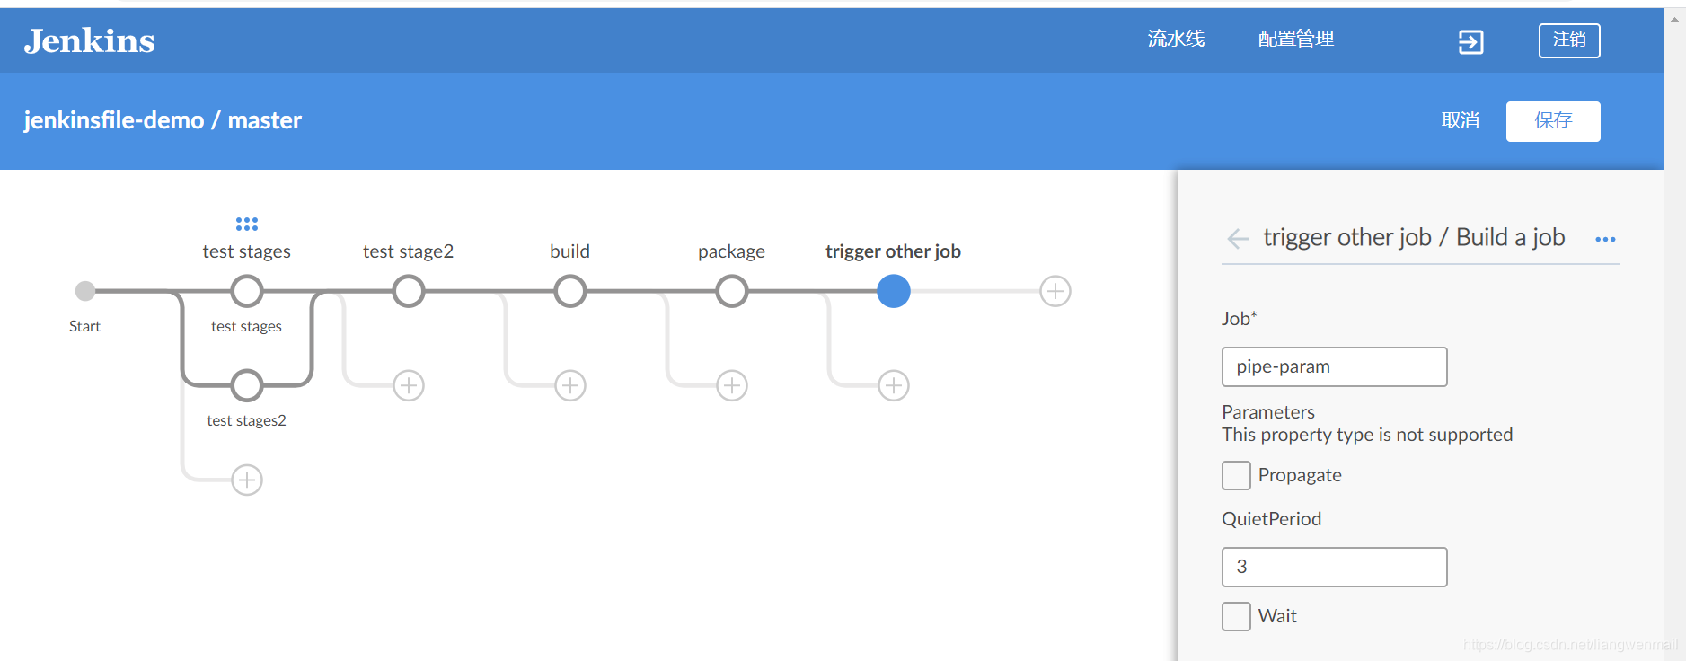Viewport: 1686px width, 661px height.
Task: Select the build stage node
Action: 570,291
